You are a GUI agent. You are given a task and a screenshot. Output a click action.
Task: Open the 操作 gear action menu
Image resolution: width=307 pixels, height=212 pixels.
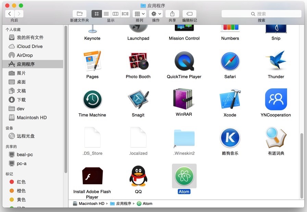(x=156, y=14)
